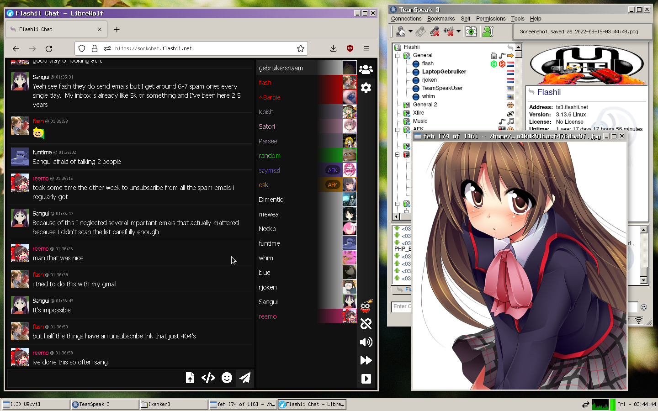This screenshot has height=411, width=658.
Task: Mute microphone in TeamSpeak toolbar
Action: point(435,31)
